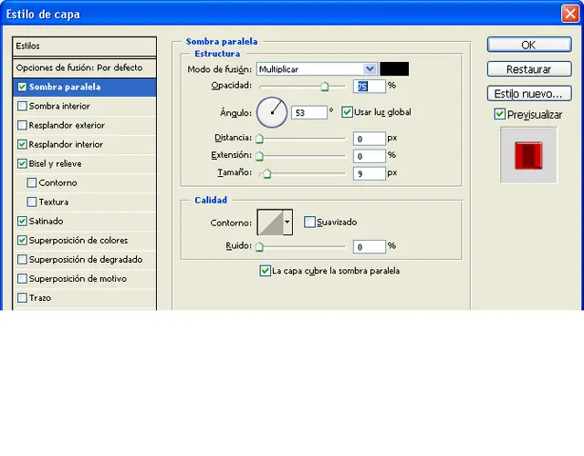This screenshot has width=584, height=456.
Task: Enable the Textura checkbox
Action: point(32,202)
